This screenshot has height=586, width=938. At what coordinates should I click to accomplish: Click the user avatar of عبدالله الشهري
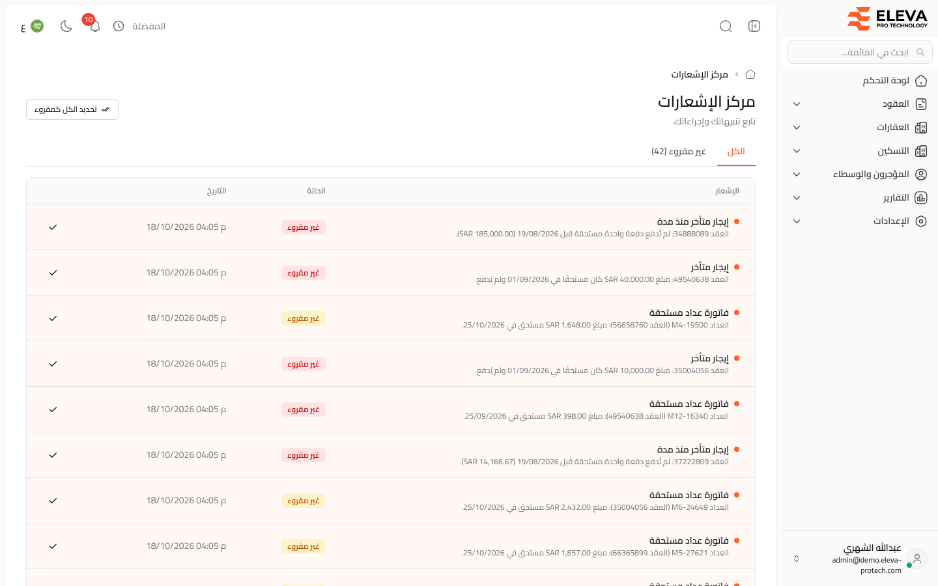pyautogui.click(x=917, y=559)
